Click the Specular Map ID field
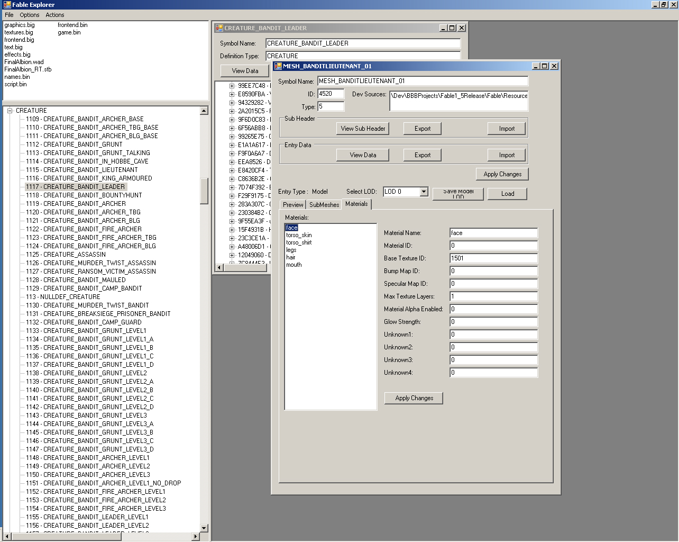Viewport: 679px width, 542px height. [x=493, y=284]
